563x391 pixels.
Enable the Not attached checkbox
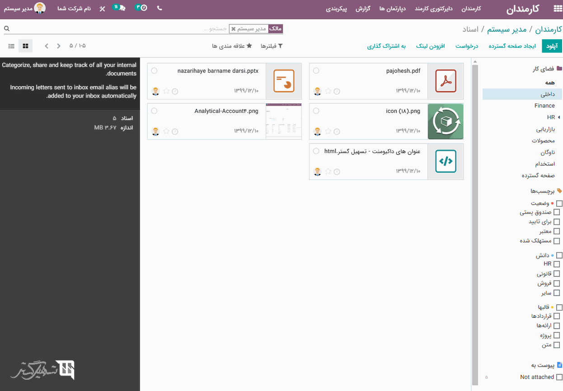pyautogui.click(x=559, y=377)
